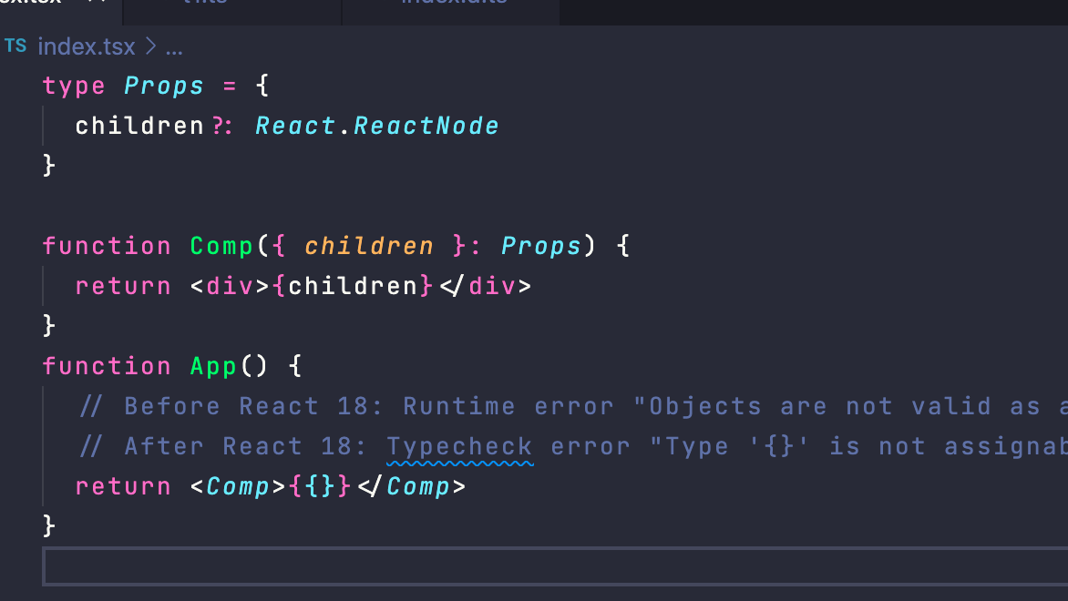The width and height of the screenshot is (1068, 601).
Task: Place cursor in the empty highlighted last line
Action: (x=547, y=566)
